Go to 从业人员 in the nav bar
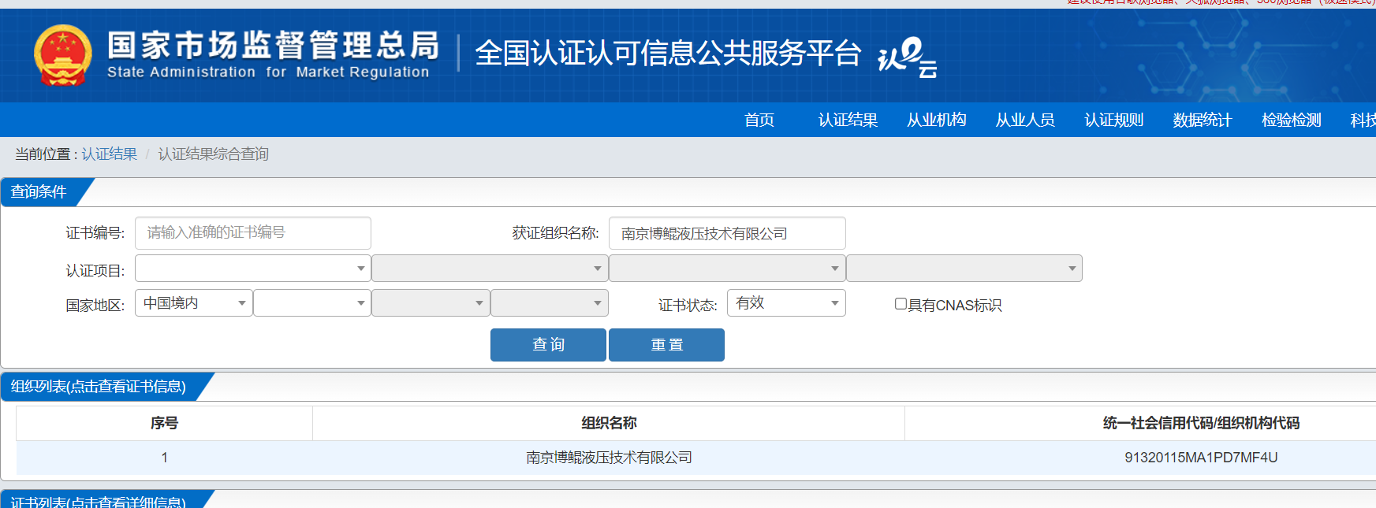The image size is (1376, 508). 1025,120
